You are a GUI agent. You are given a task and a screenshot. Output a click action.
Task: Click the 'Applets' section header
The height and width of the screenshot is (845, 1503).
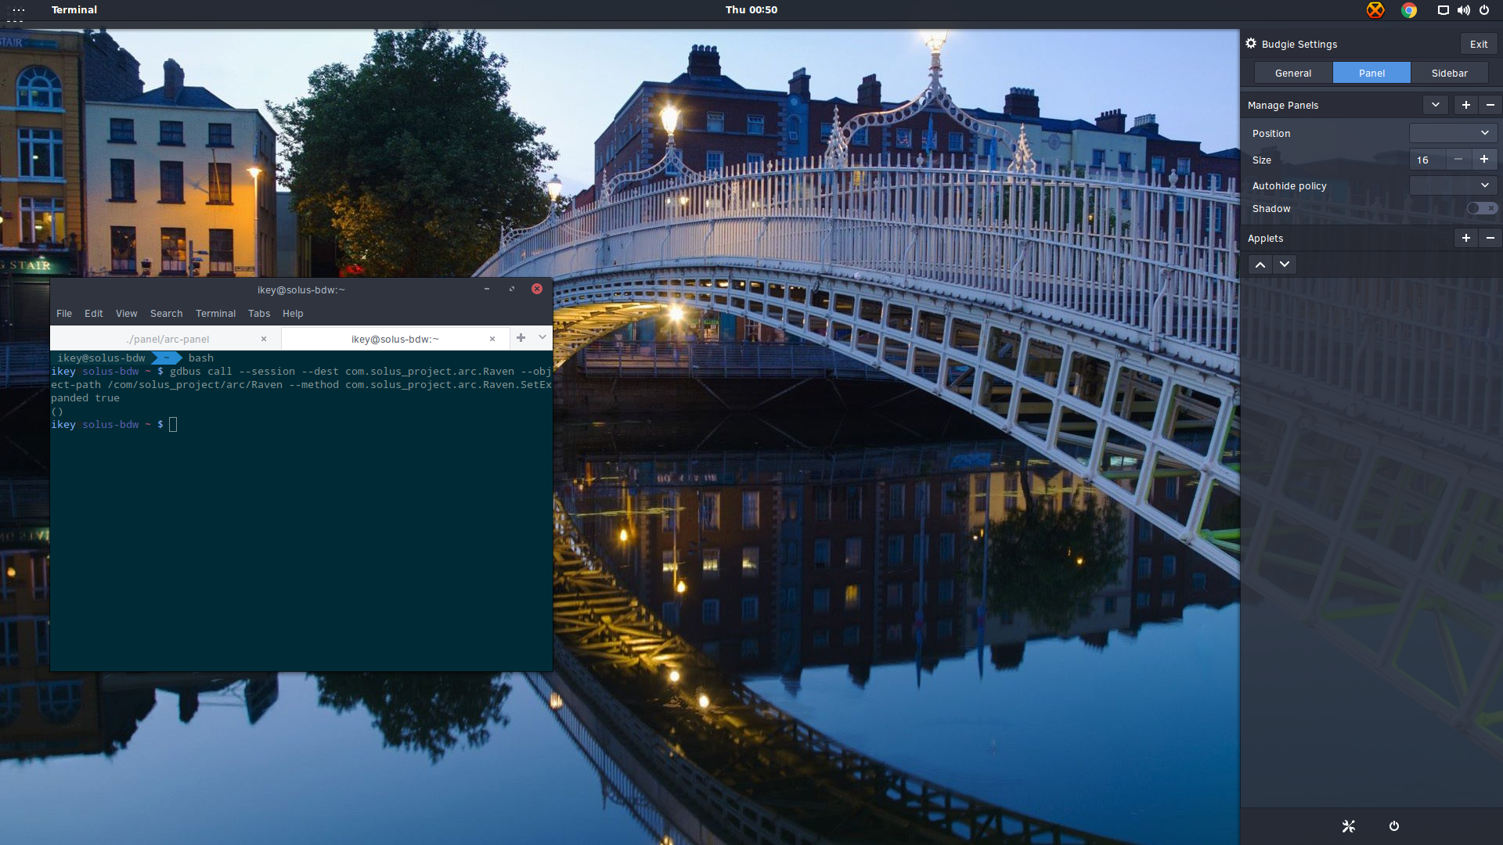[x=1265, y=238]
